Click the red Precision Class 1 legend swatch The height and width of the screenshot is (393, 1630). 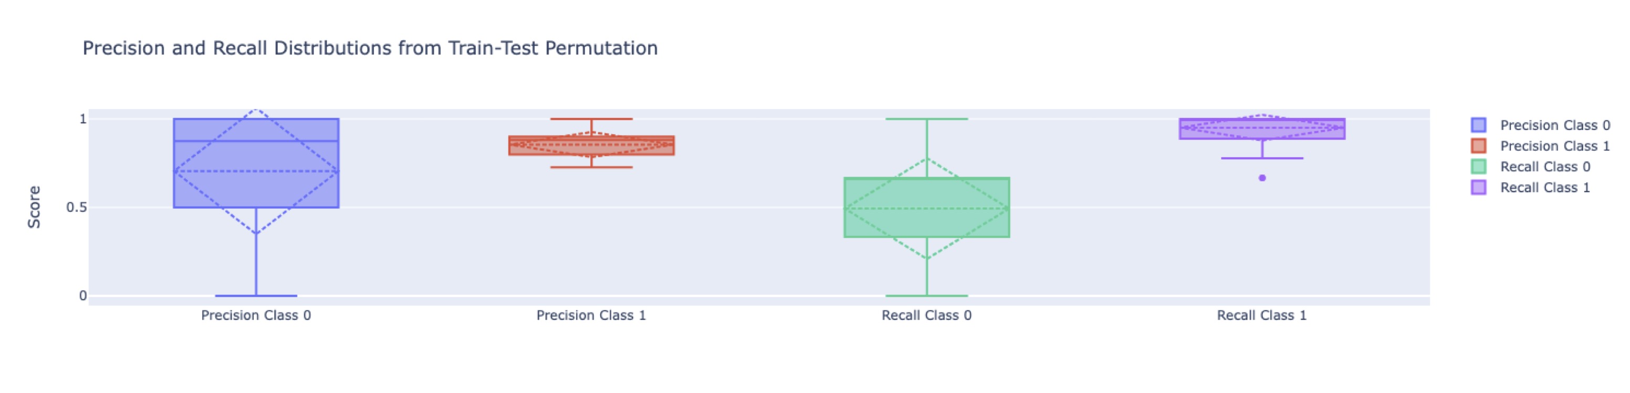(1478, 146)
